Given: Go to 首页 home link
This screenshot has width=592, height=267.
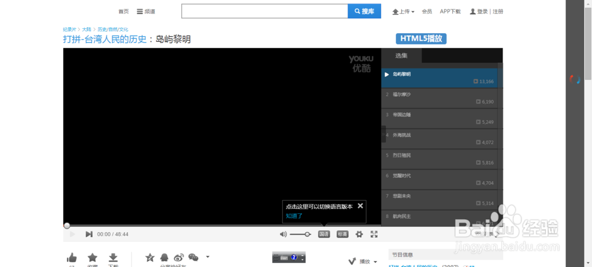Looking at the screenshot, I should [124, 12].
